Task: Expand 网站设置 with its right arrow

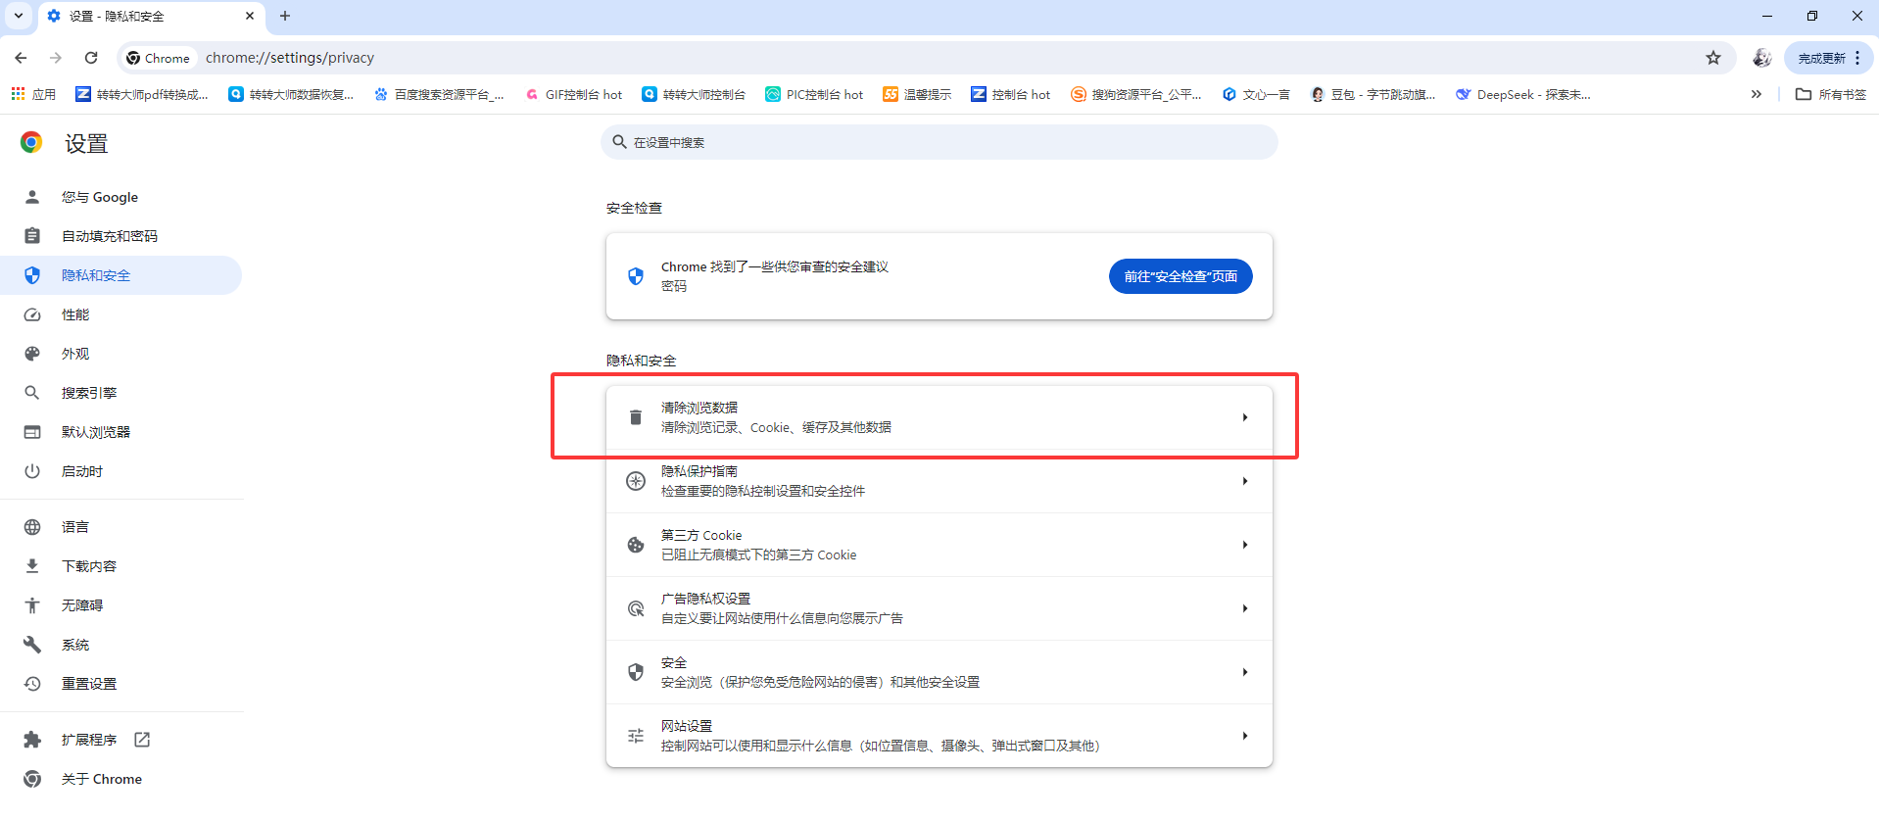Action: tap(1244, 736)
